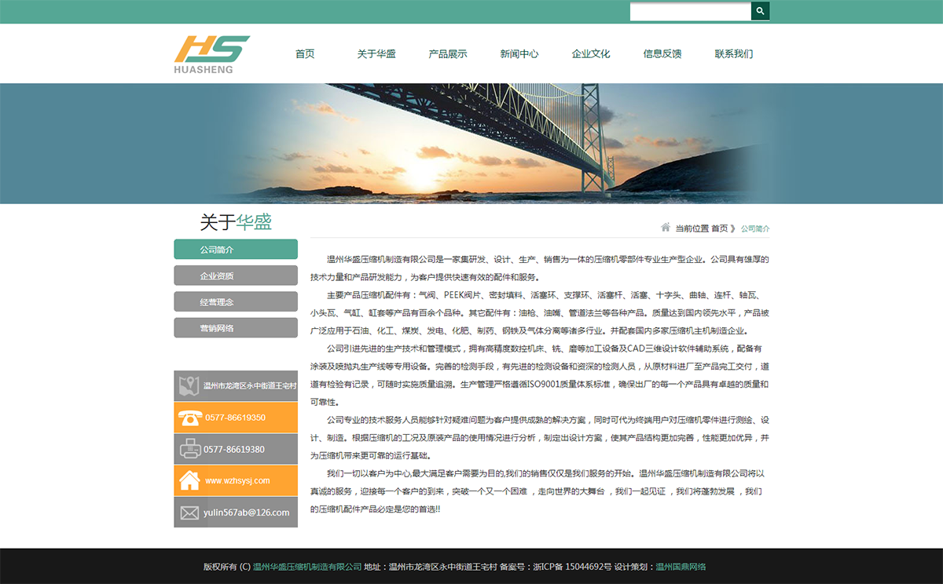This screenshot has width=943, height=584.
Task: Select 营销网络 in the sidebar
Action: pyautogui.click(x=235, y=327)
